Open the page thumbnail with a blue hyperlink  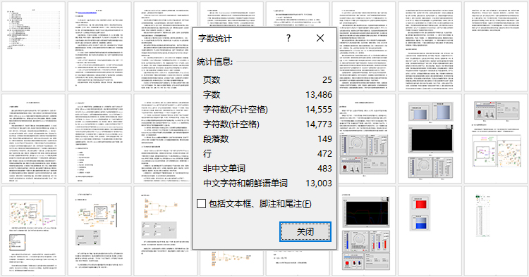pyautogui.click(x=99, y=46)
